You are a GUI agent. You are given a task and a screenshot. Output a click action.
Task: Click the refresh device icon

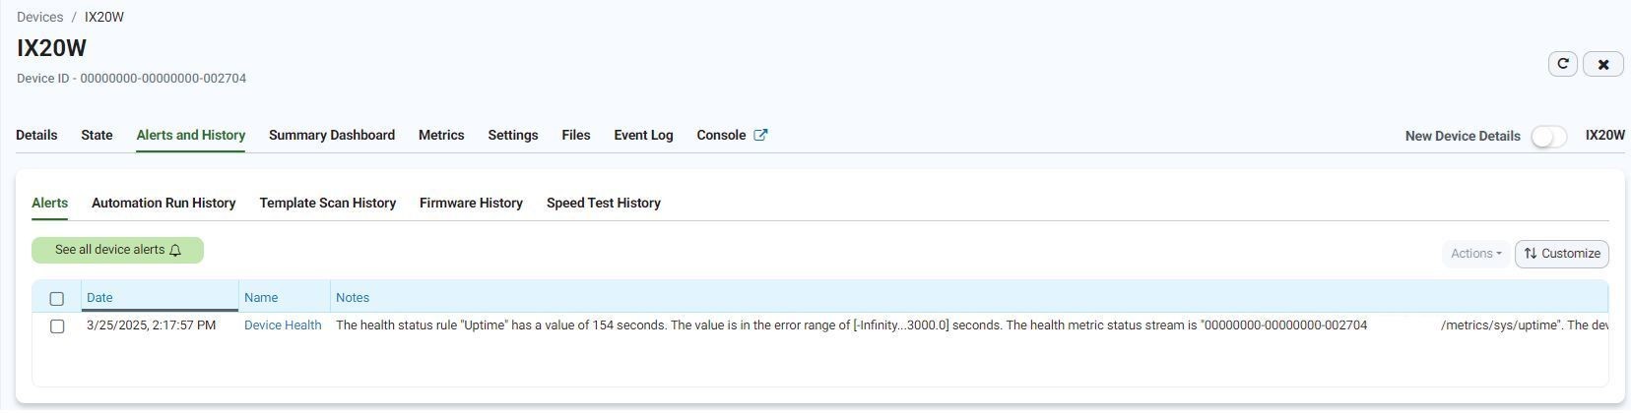tap(1562, 64)
